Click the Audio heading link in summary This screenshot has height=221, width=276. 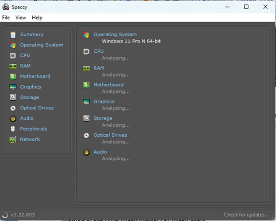[x=100, y=152]
